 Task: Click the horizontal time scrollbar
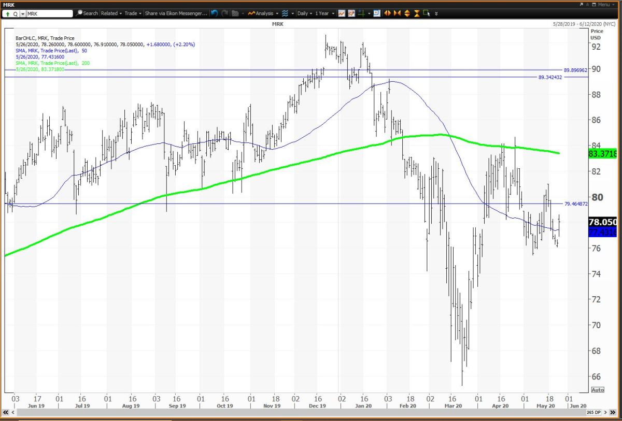coord(301,413)
